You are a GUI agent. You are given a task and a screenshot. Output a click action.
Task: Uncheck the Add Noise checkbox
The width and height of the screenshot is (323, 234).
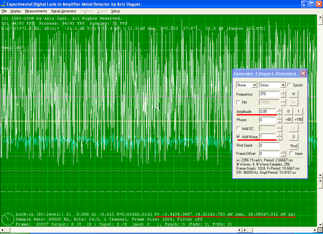[239, 137]
